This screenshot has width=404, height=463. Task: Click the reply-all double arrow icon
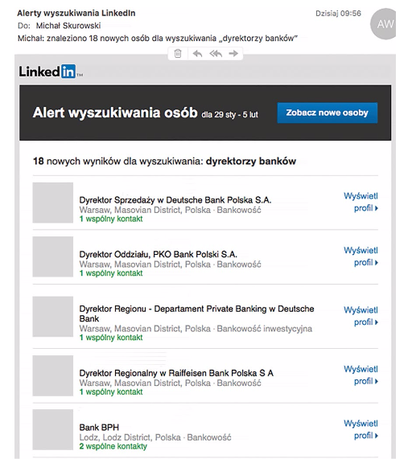pos(216,54)
